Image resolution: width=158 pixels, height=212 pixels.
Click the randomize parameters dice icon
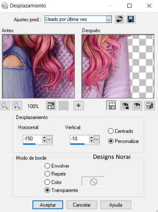tap(150, 105)
